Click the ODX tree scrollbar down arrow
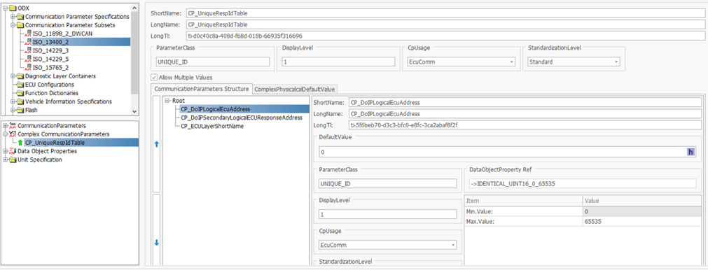Viewport: 708px width, 270px height. pos(134,111)
